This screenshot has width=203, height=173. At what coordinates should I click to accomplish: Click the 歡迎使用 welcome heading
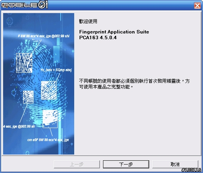pos(88,22)
